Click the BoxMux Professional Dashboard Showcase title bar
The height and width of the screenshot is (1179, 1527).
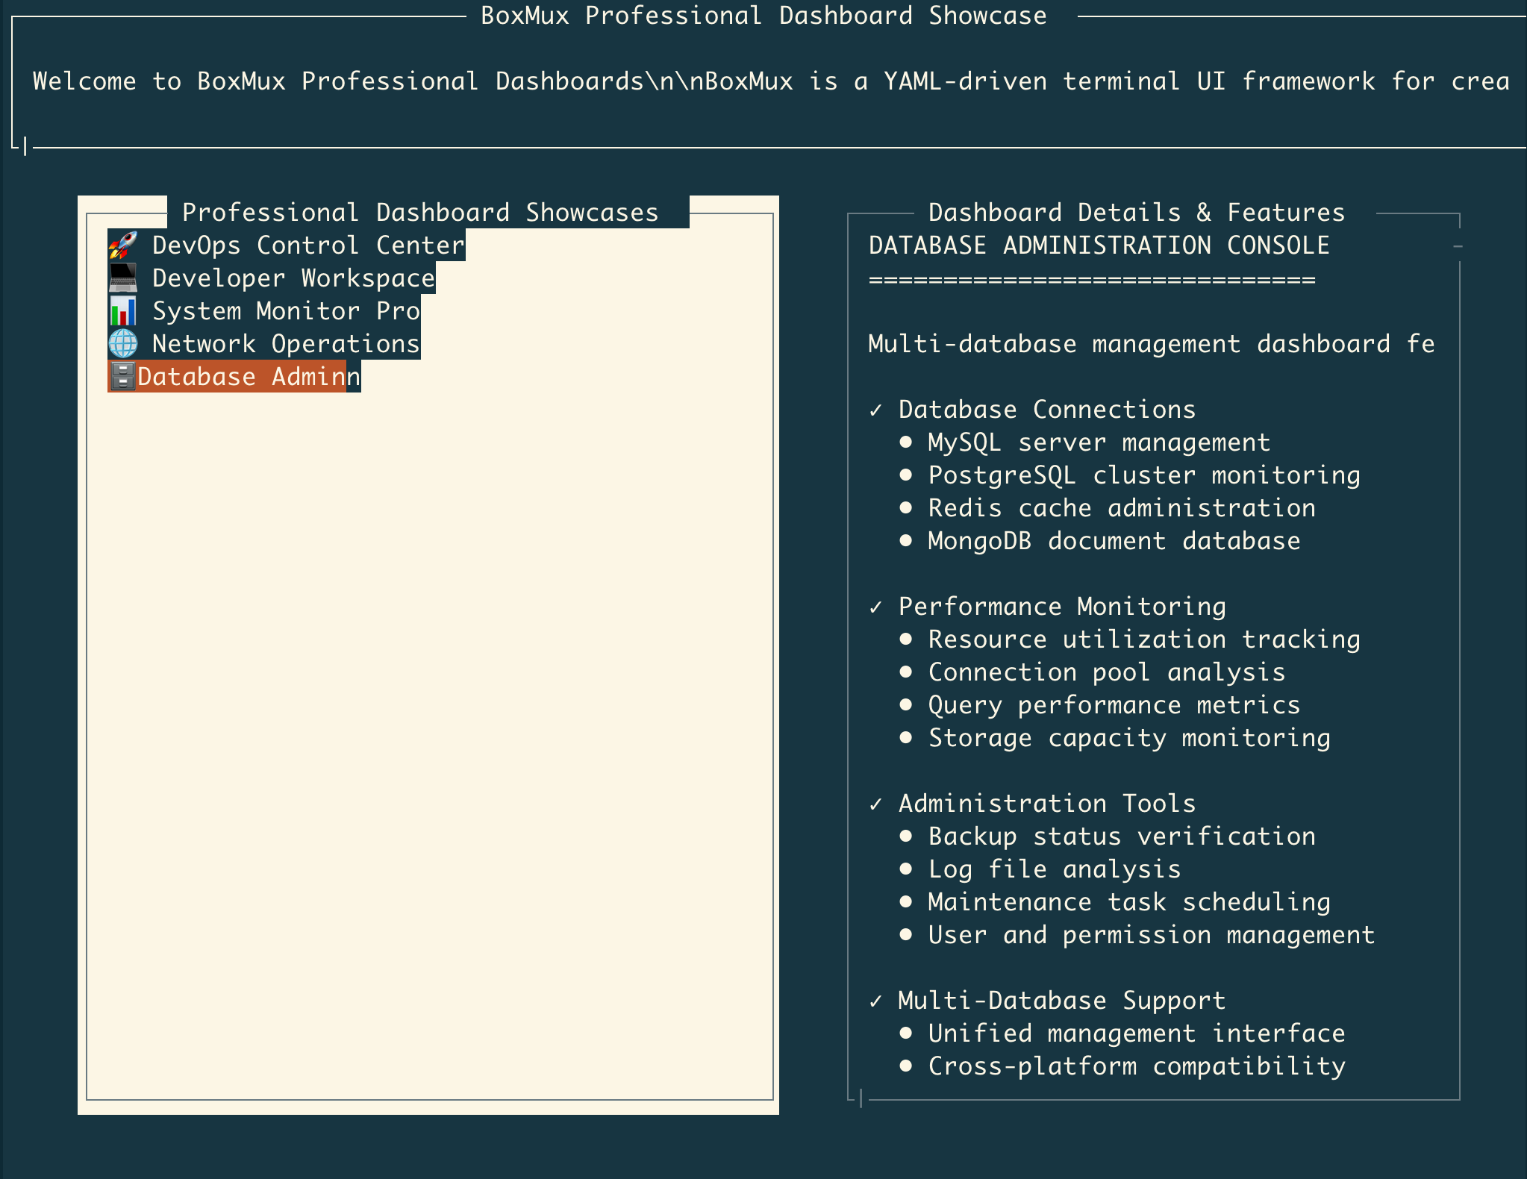pos(763,14)
